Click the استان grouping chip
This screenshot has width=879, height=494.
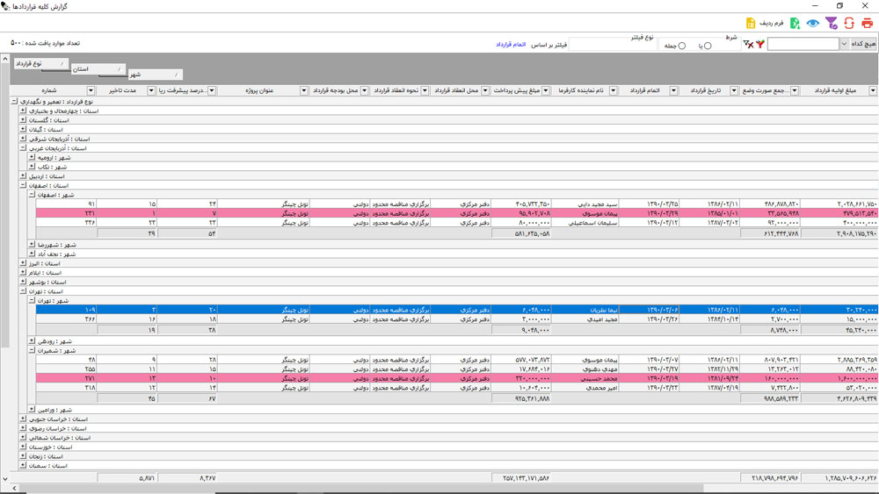pos(98,68)
